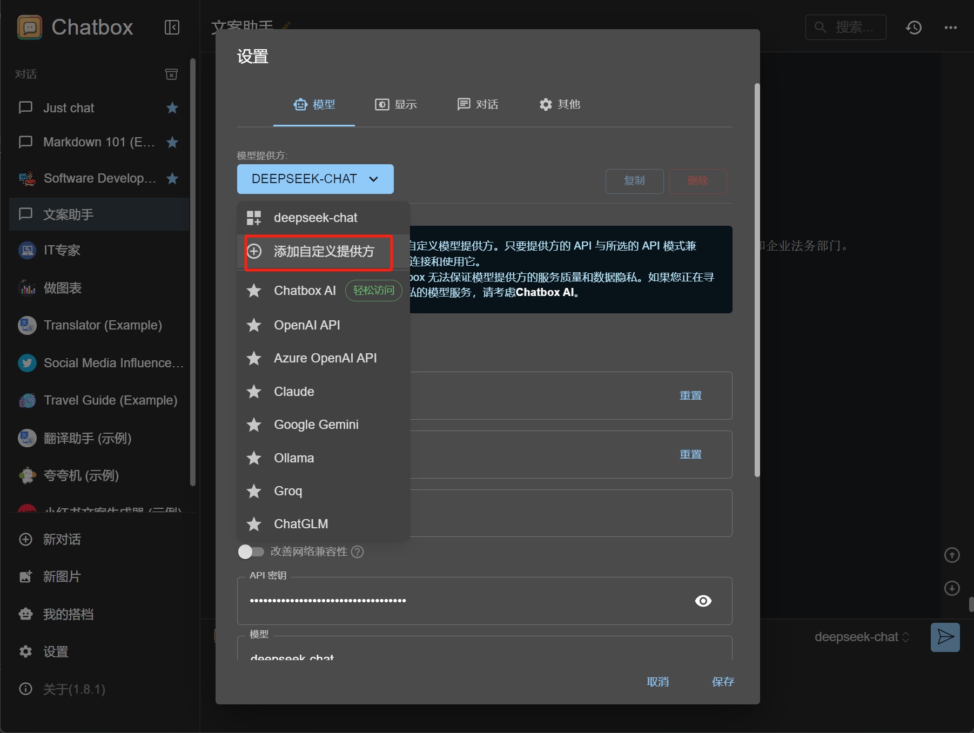Viewport: 974px width, 733px height.
Task: Collapse the sidebar with the panel icon
Action: coord(172,27)
